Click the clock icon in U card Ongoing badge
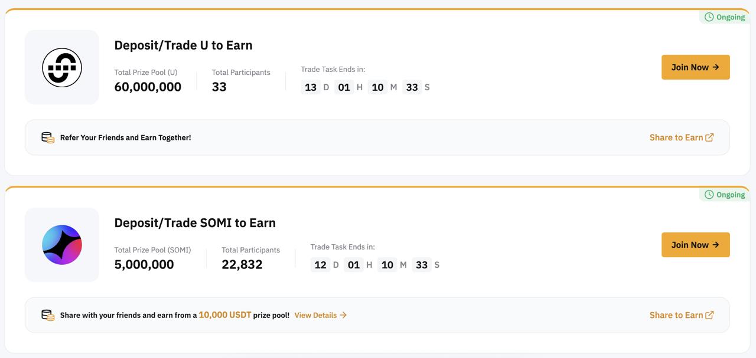The width and height of the screenshot is (756, 358). [x=709, y=17]
